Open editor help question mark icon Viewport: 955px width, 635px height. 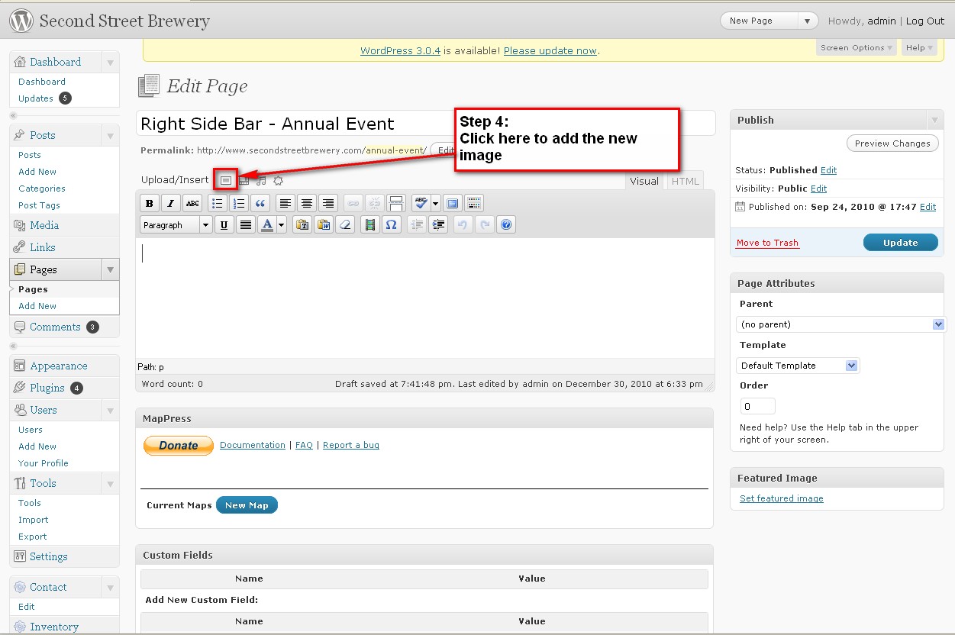tap(505, 225)
